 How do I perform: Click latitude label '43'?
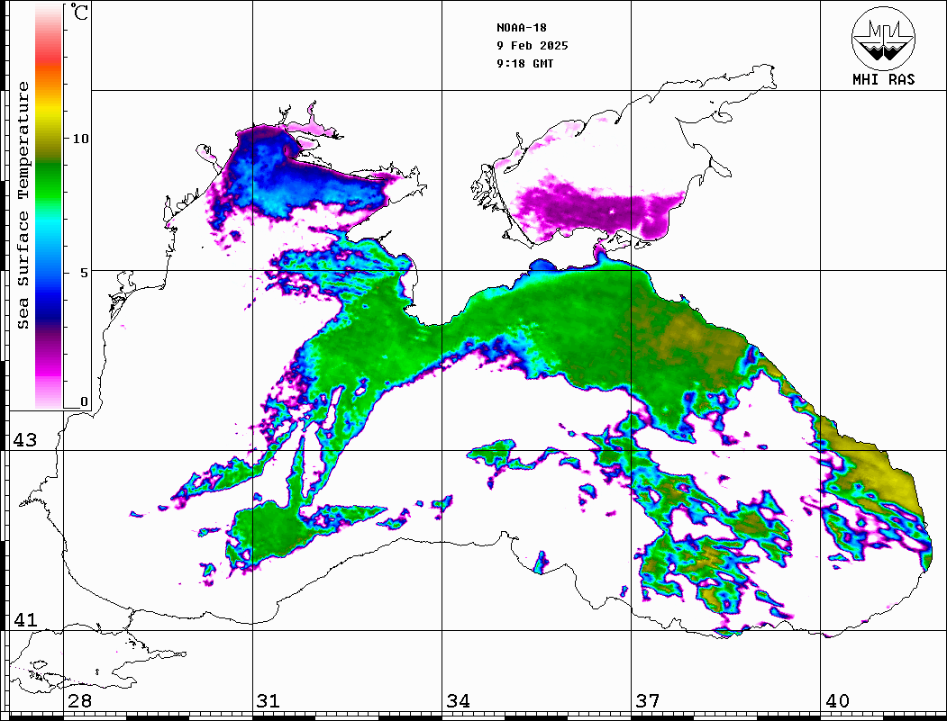click(25, 440)
